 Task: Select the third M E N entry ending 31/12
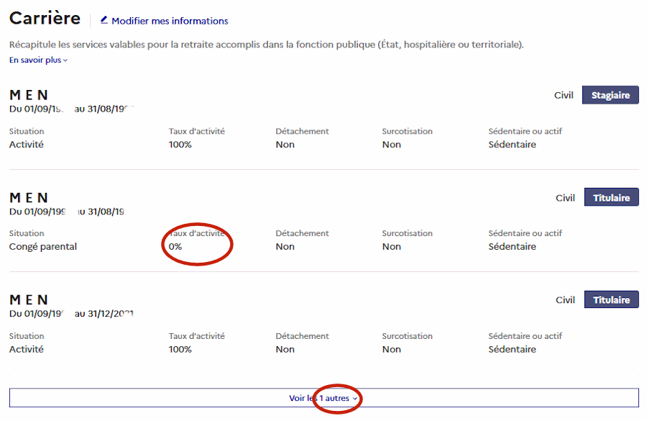click(x=29, y=299)
